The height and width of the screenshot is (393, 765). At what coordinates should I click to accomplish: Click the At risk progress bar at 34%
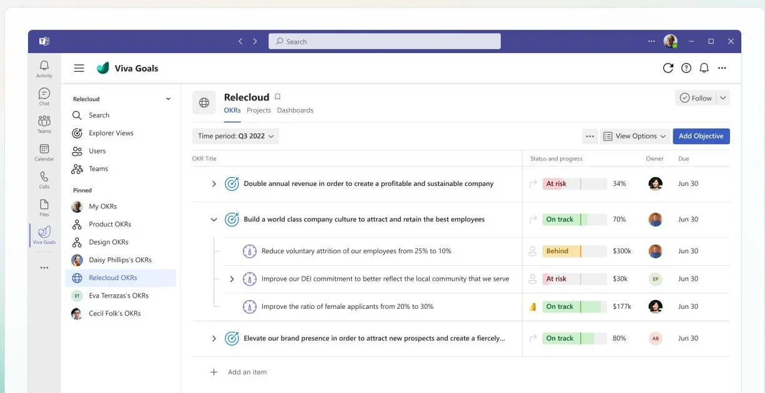(575, 183)
